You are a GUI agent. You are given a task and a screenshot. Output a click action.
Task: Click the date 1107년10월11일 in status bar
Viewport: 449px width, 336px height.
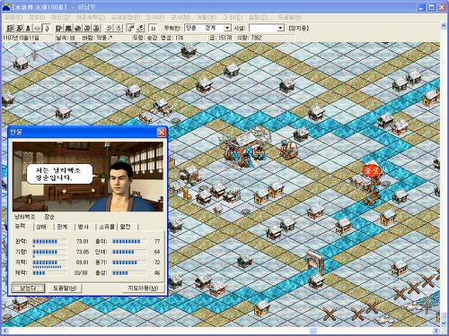point(21,38)
